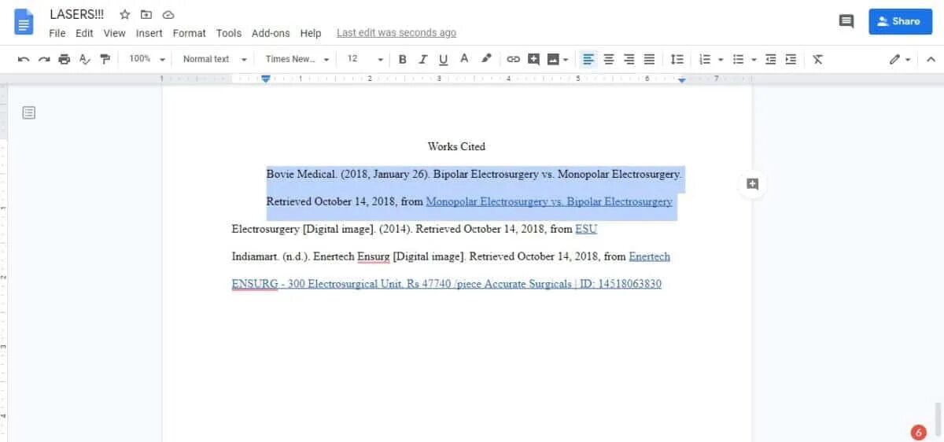Open line spacing options

tap(677, 59)
